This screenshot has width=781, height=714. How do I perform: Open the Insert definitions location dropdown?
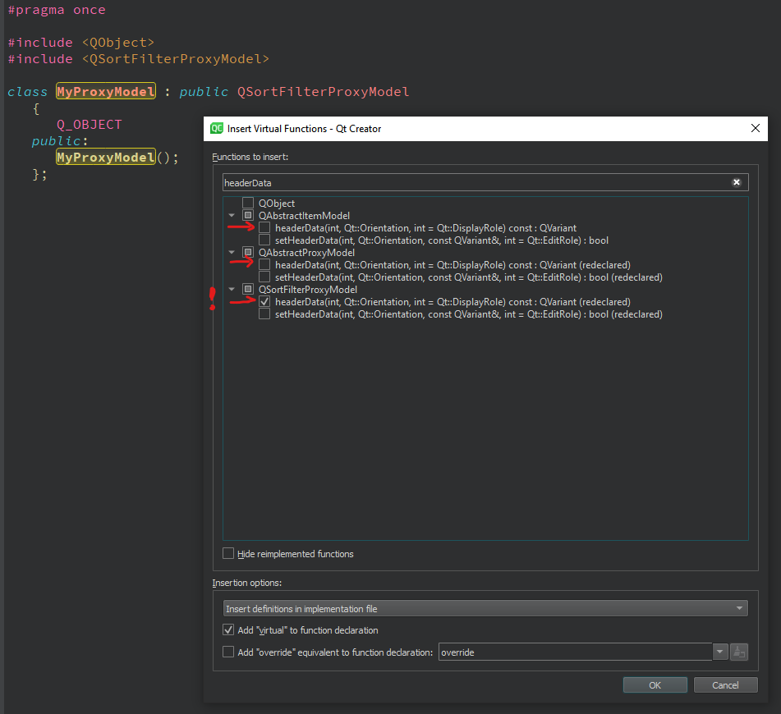point(485,608)
